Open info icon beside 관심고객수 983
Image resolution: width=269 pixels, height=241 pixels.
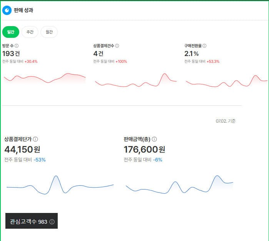(x=52, y=222)
